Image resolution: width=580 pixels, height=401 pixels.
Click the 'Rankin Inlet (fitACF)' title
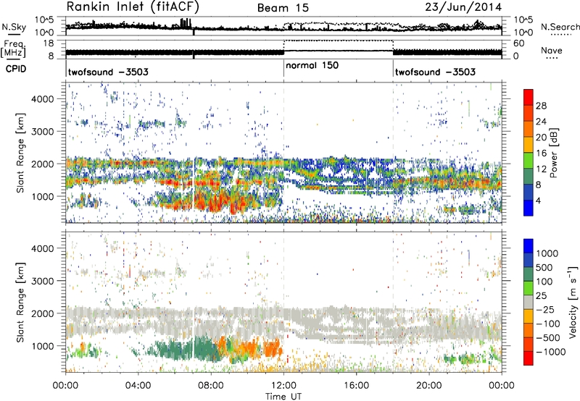pyautogui.click(x=133, y=7)
